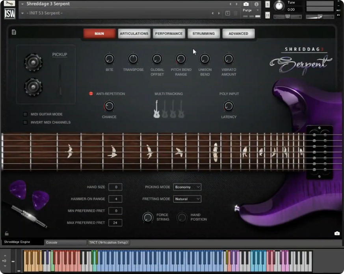The image size is (344, 274).
Task: Click the lower pickup tone knob
Action: tap(33, 87)
